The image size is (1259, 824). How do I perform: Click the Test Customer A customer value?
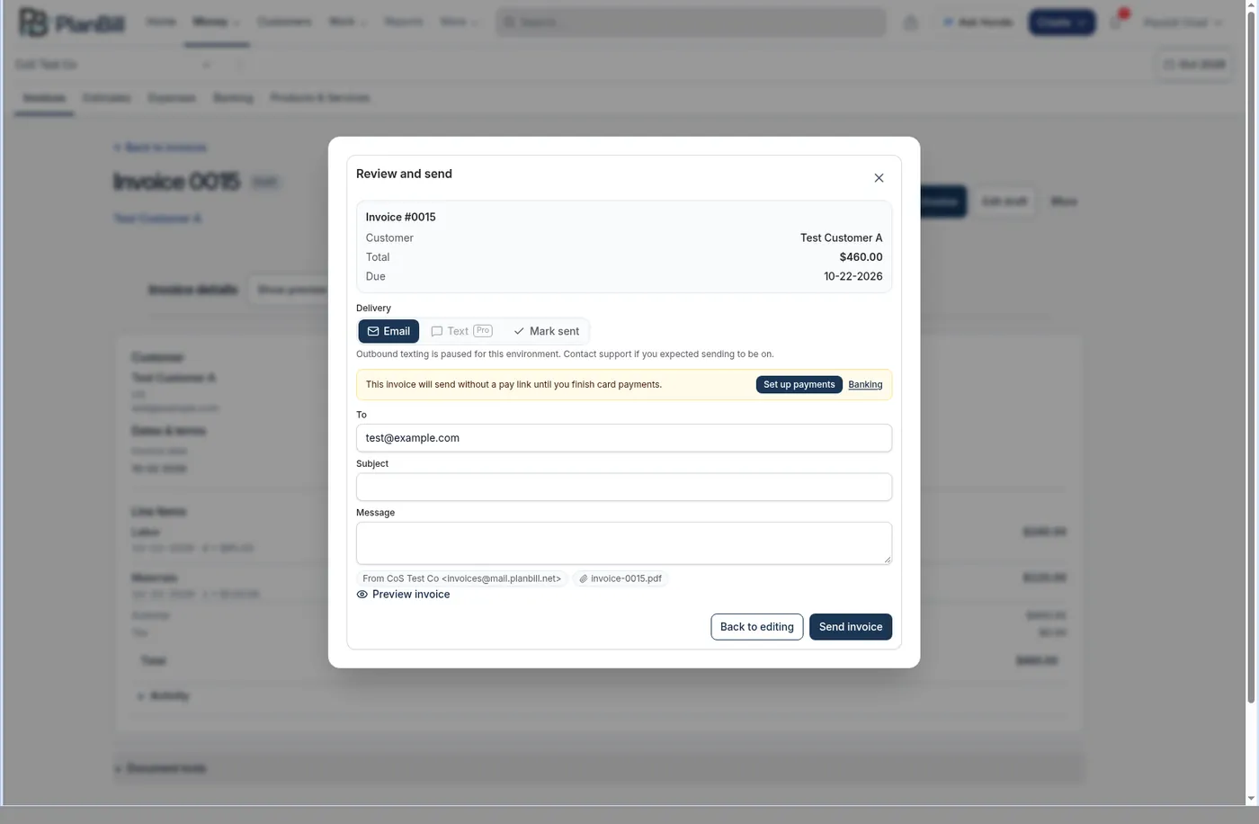pos(841,237)
